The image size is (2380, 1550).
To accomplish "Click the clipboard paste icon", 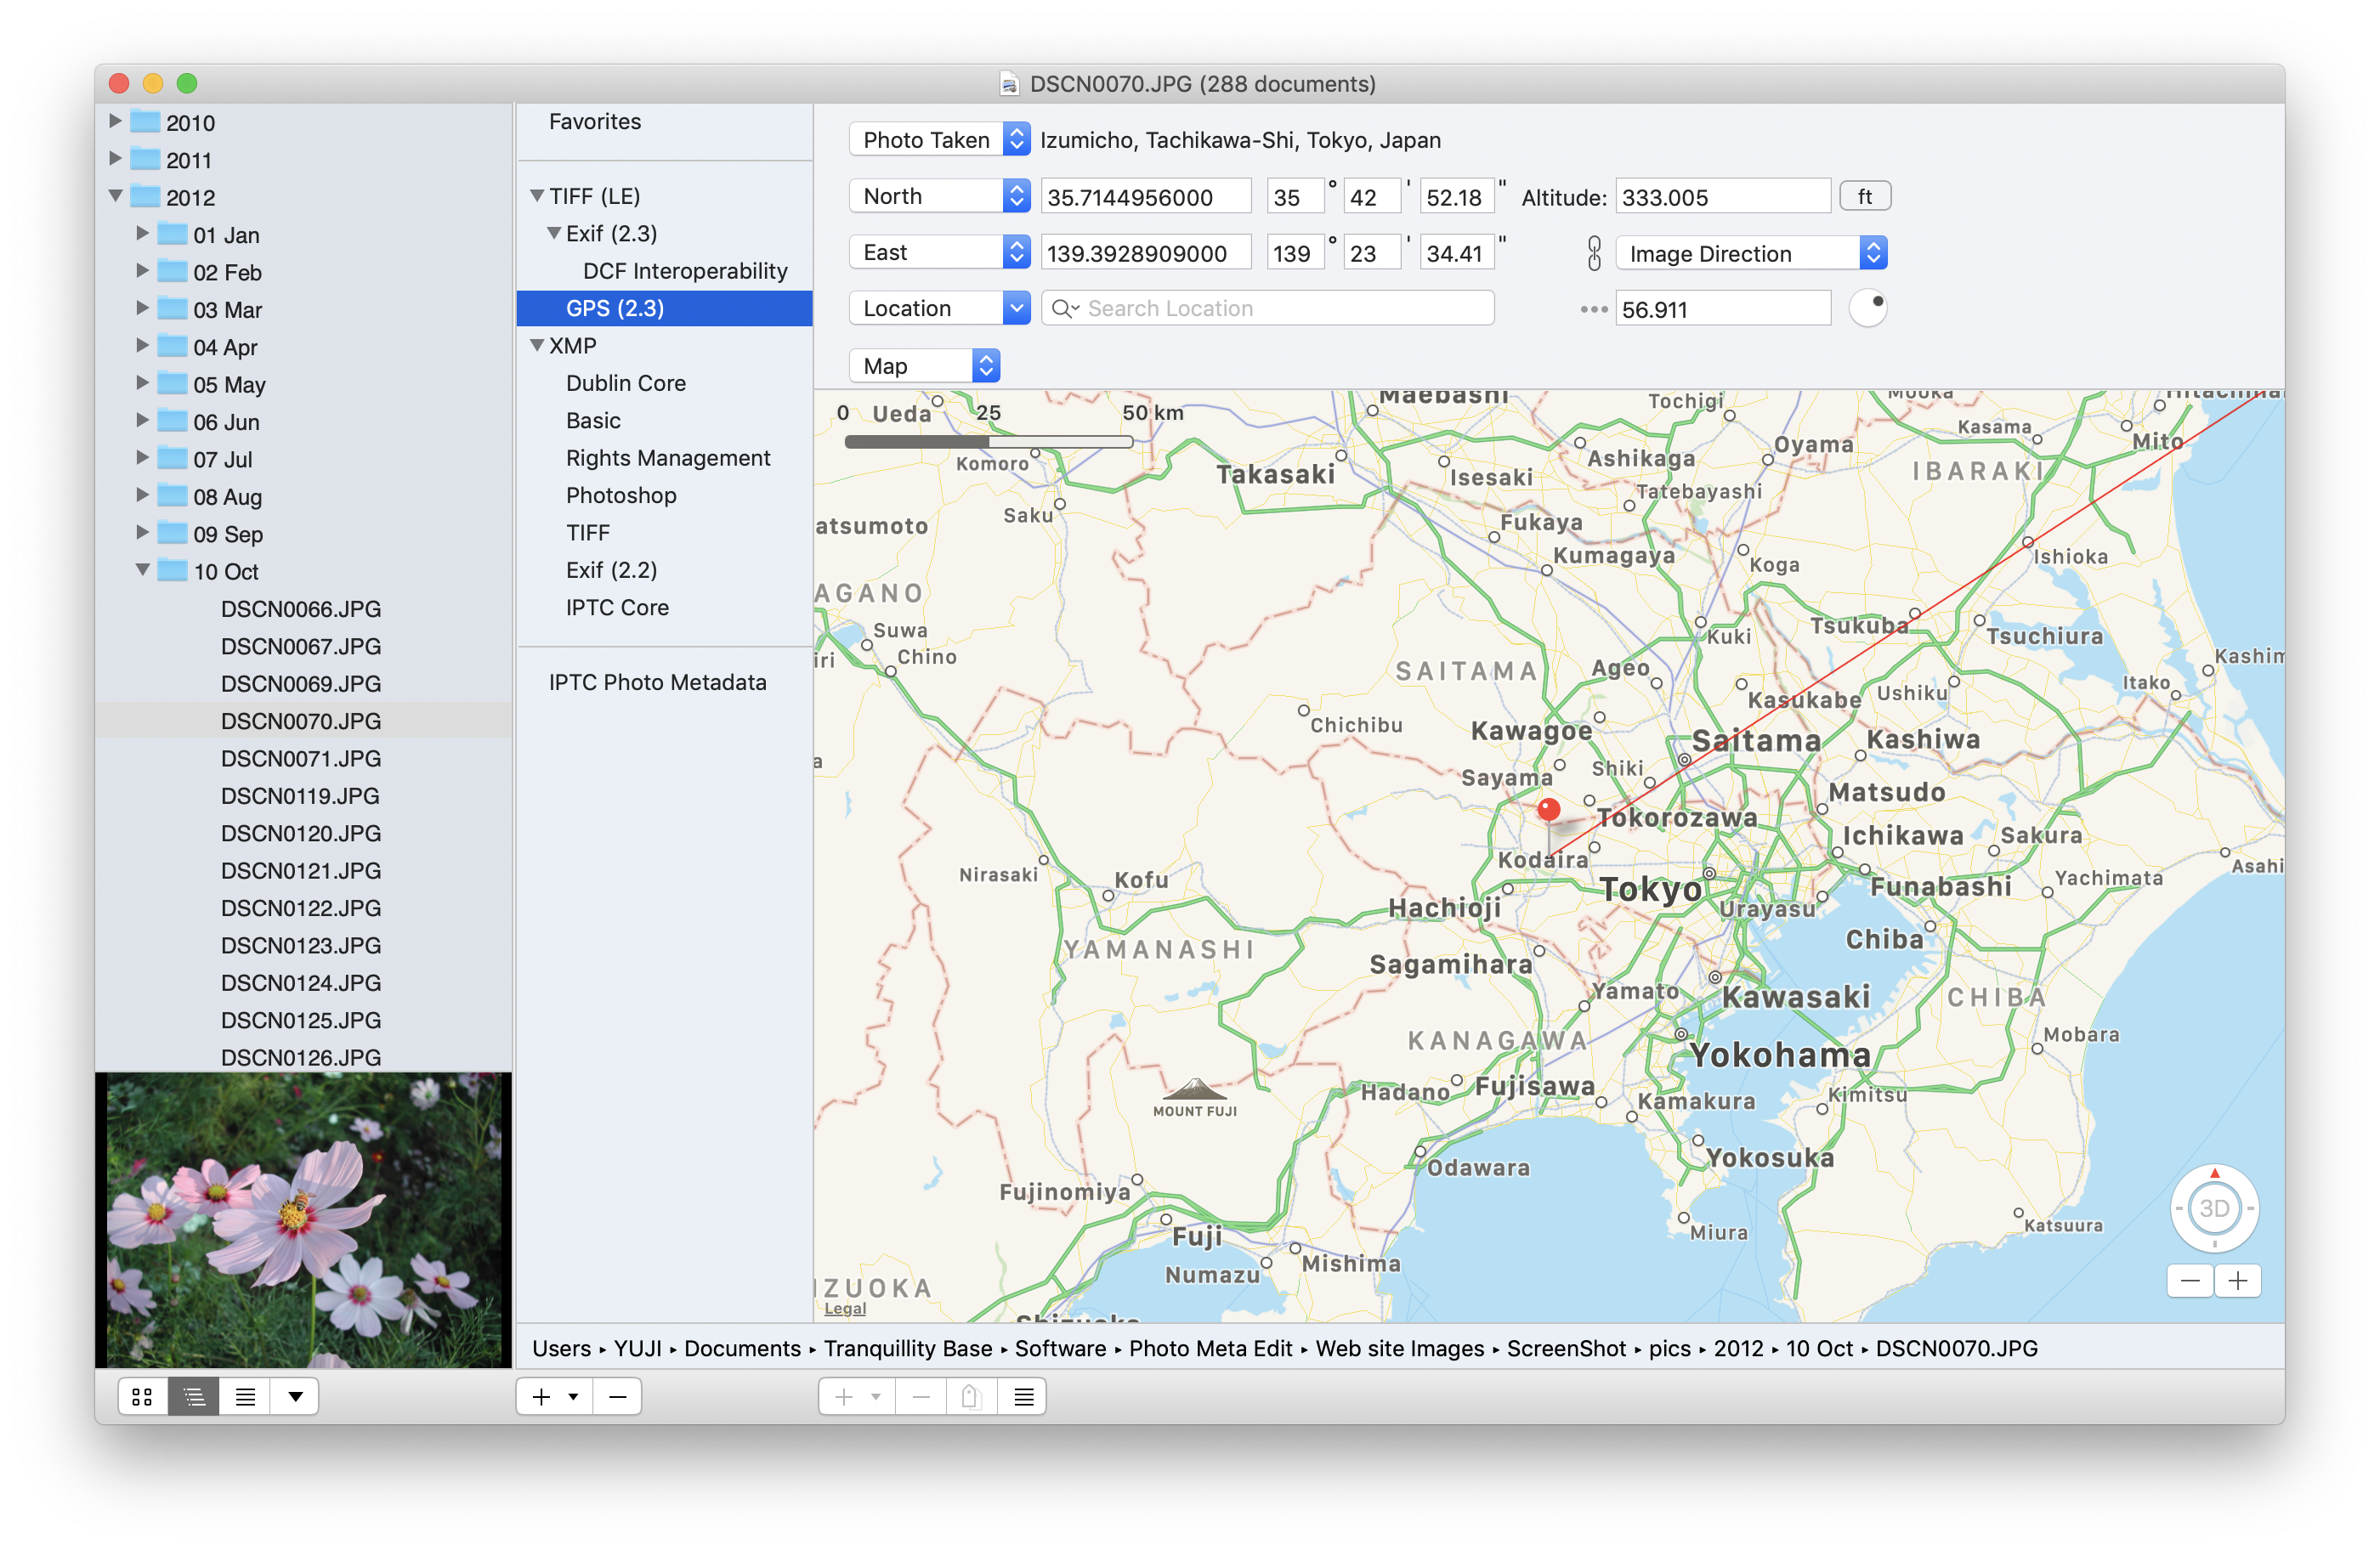I will (x=970, y=1396).
